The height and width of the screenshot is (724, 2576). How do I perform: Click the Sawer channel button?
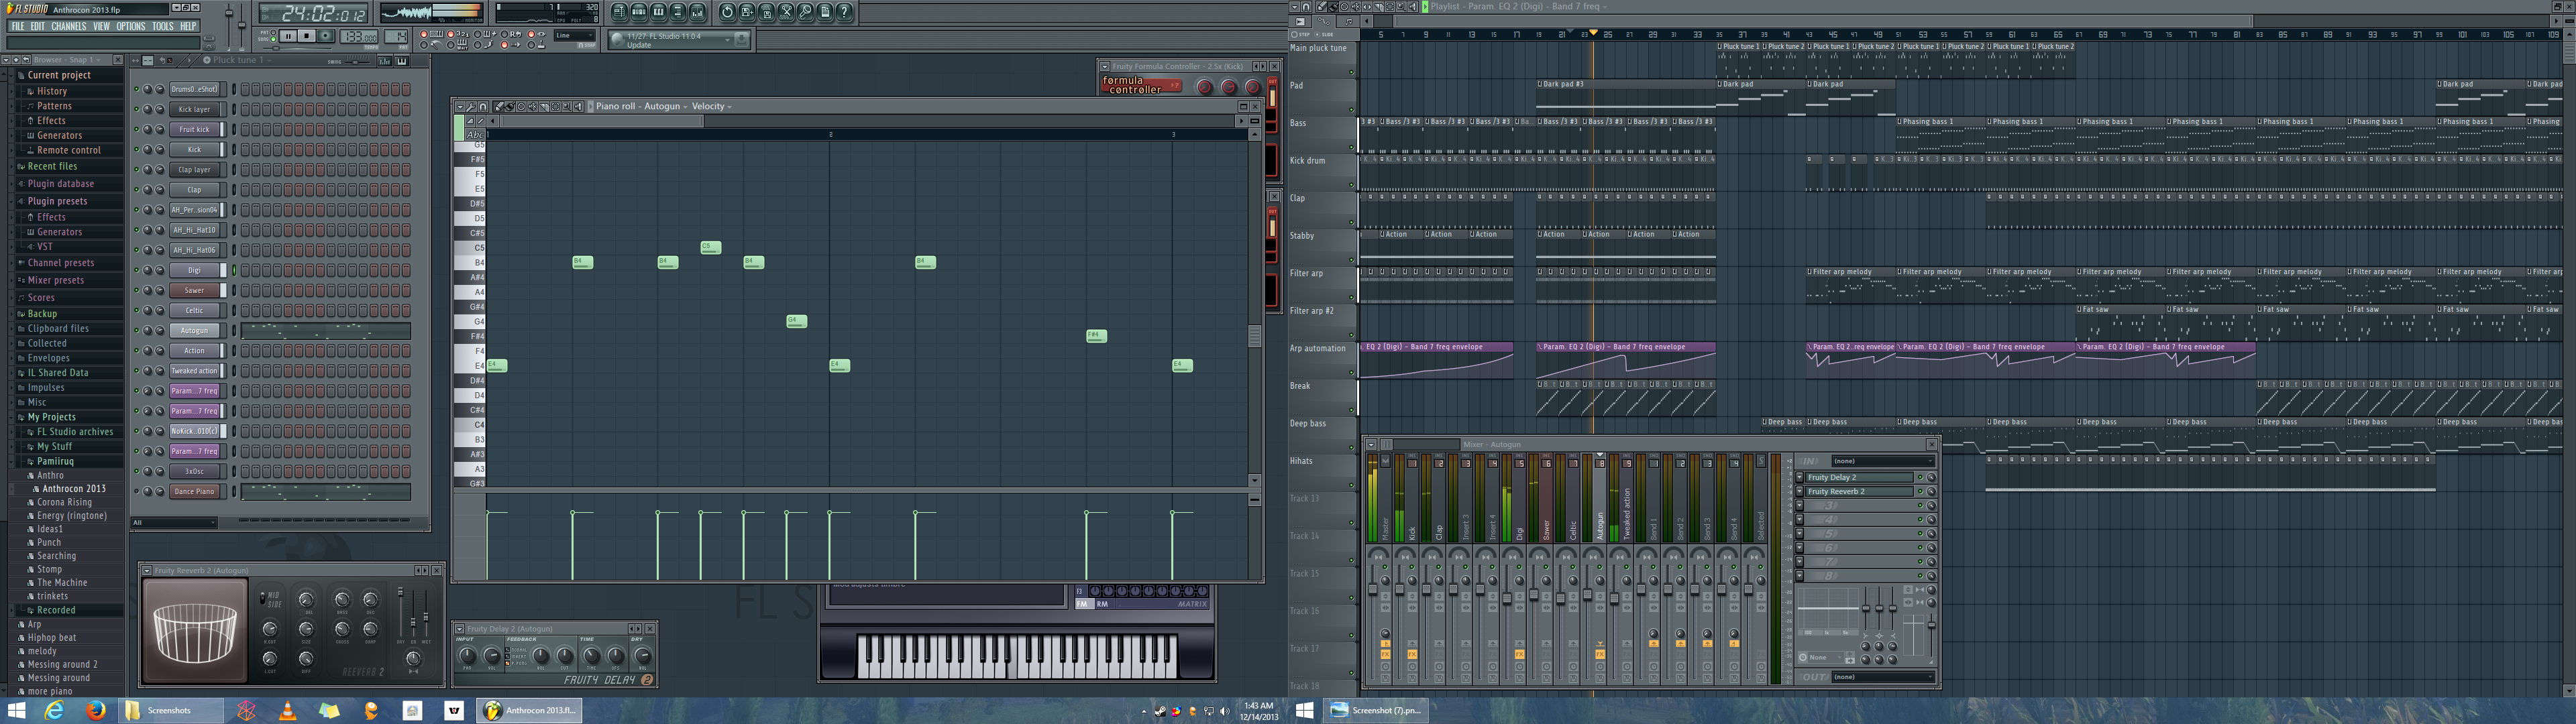194,291
